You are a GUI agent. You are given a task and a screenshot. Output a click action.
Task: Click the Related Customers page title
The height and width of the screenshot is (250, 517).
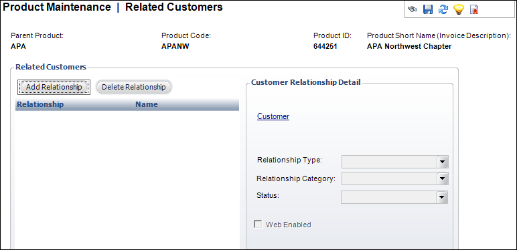(x=174, y=7)
